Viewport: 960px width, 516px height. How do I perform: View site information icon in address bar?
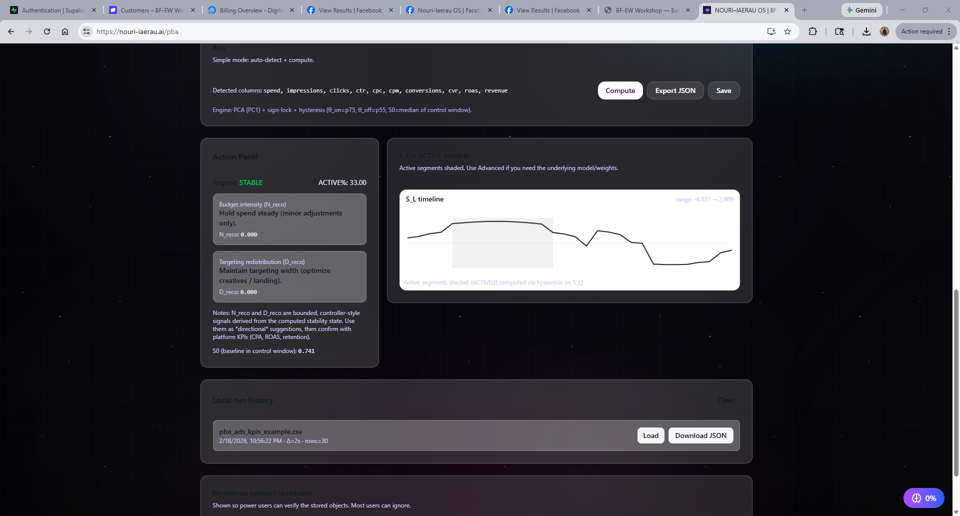pos(86,31)
